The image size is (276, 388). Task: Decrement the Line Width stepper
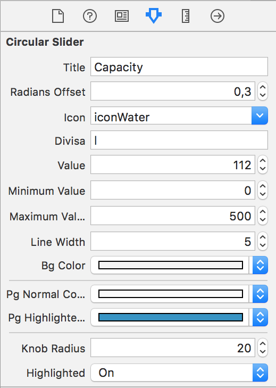pos(263,245)
